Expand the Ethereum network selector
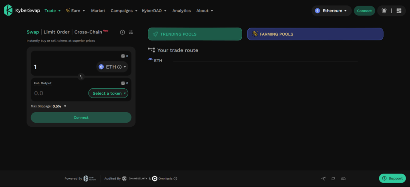This screenshot has width=410, height=187. pos(332,11)
